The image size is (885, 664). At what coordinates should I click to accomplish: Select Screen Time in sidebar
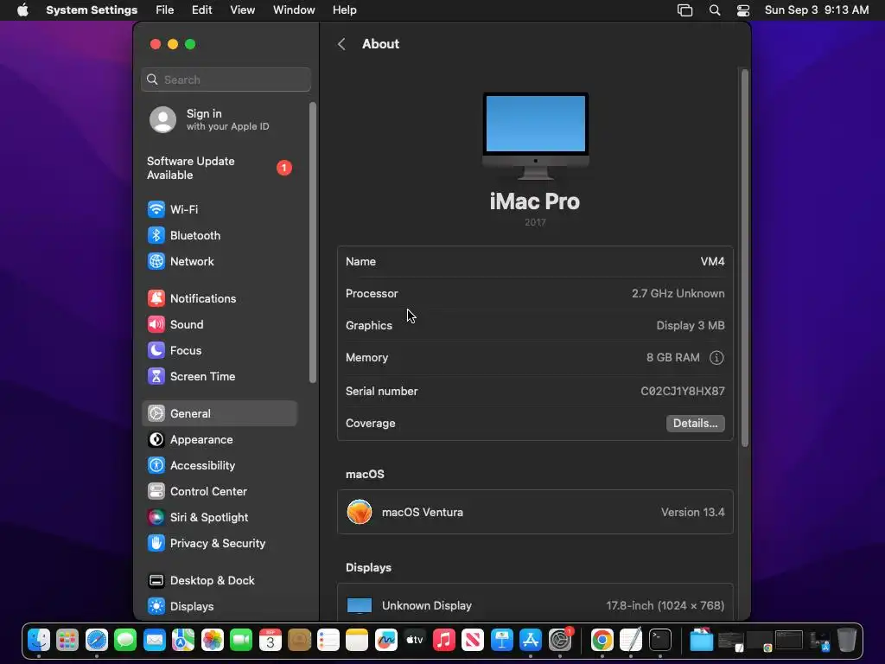pyautogui.click(x=219, y=377)
